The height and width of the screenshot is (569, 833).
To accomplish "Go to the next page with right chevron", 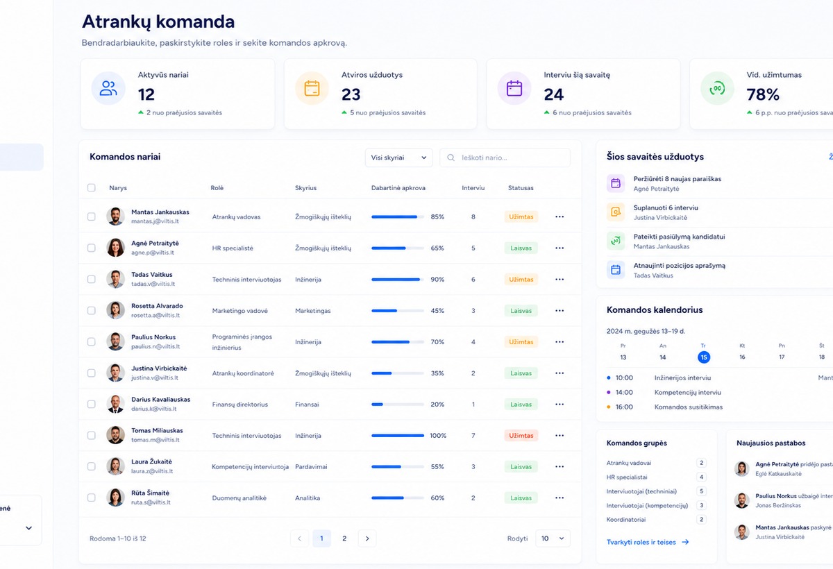I will 367,538.
